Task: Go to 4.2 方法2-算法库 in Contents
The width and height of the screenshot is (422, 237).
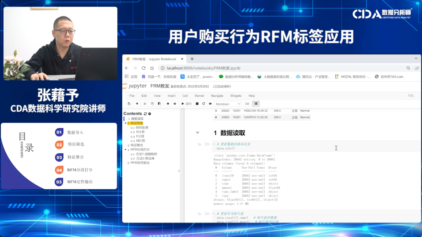Action: (x=142, y=159)
